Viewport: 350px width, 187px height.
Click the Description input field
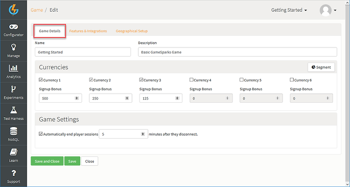click(238, 52)
